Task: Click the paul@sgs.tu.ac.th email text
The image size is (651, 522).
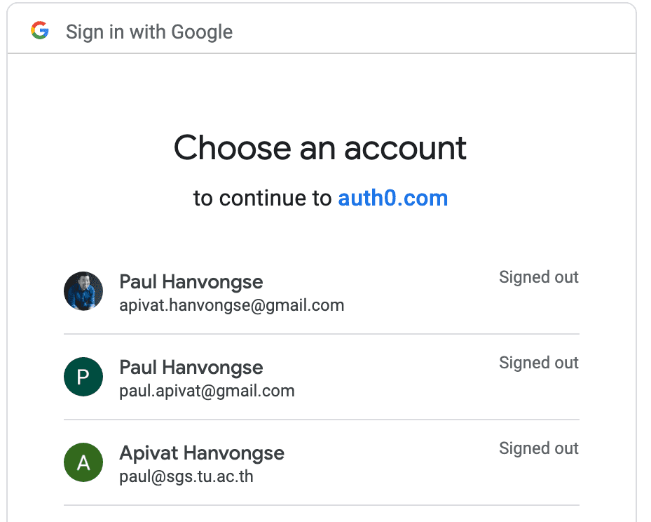Action: (186, 476)
